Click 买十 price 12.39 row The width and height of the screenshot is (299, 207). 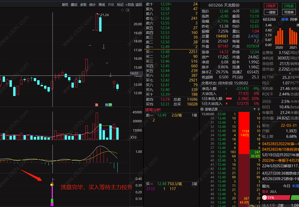172,94
